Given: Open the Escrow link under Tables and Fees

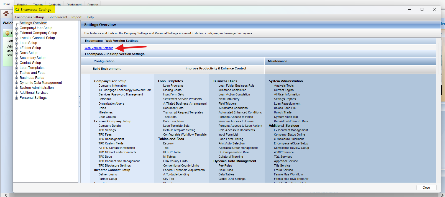Looking at the screenshot, I should click(168, 143).
